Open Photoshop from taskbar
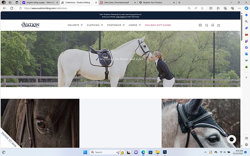This screenshot has width=250, height=156. click(x=165, y=152)
